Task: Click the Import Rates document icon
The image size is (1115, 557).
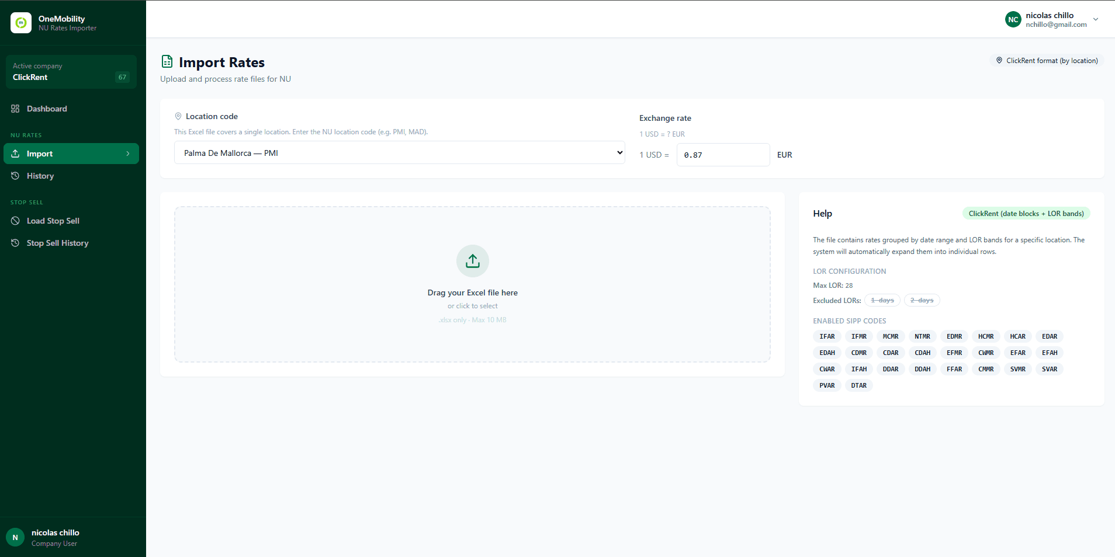Action: (x=167, y=61)
